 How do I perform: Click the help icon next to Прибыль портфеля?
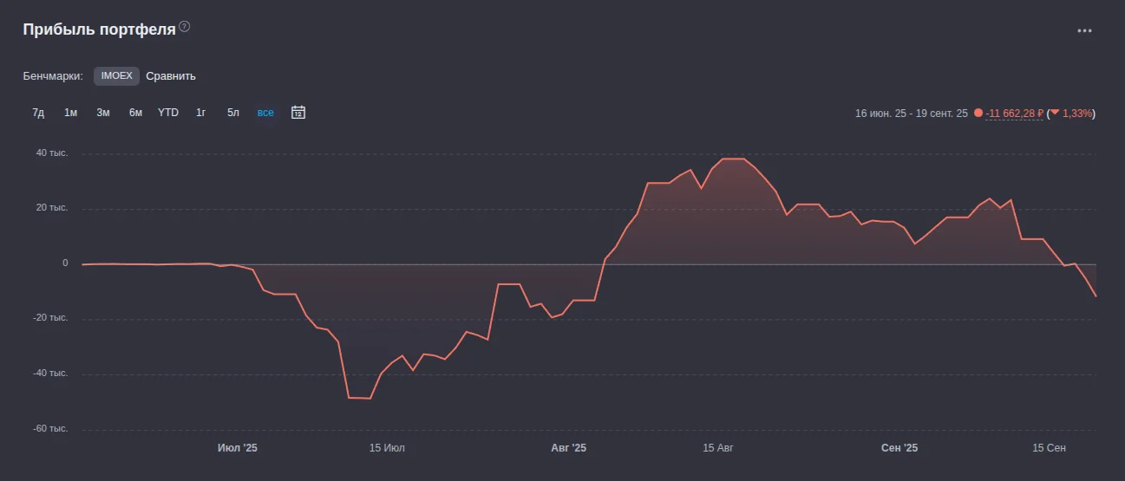(184, 27)
